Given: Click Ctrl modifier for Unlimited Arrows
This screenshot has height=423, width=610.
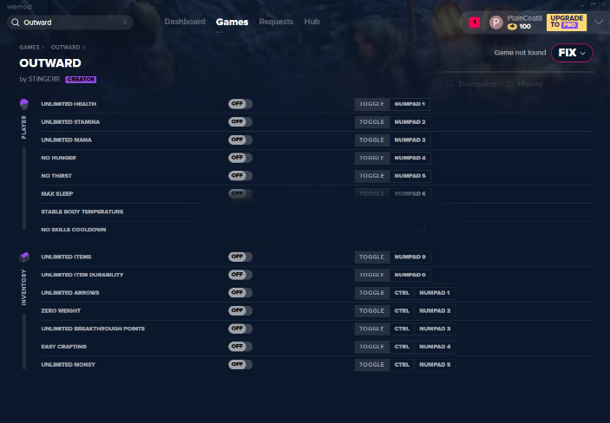Looking at the screenshot, I should coord(402,293).
